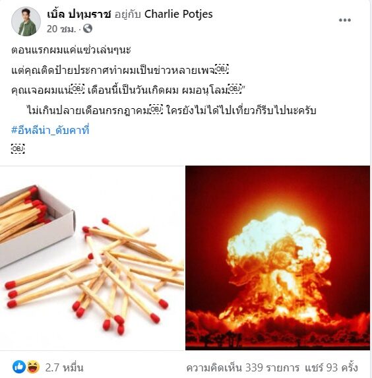The image size is (372, 378).
Task: Click the OBJ emoji placeholder below hashtag
Action: 18,148
